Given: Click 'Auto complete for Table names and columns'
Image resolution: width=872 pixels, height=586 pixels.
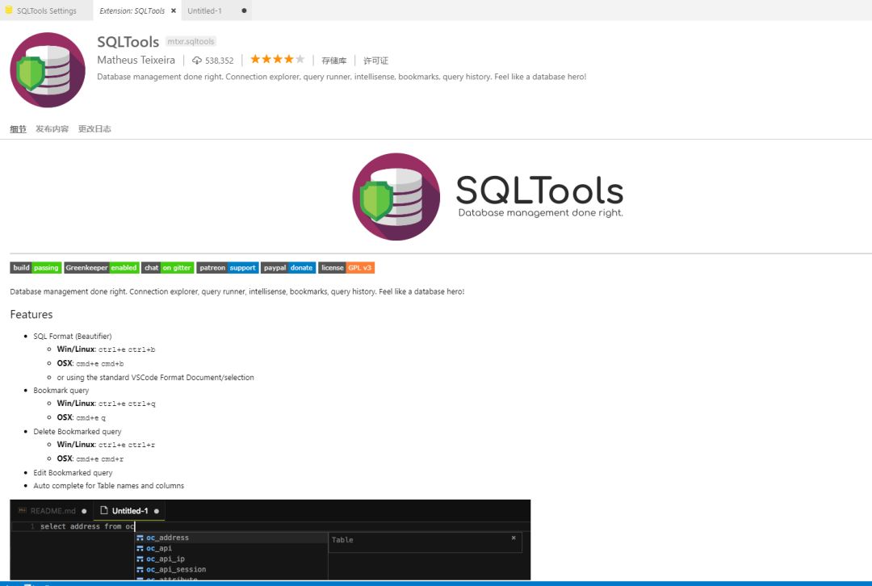Looking at the screenshot, I should 108,485.
